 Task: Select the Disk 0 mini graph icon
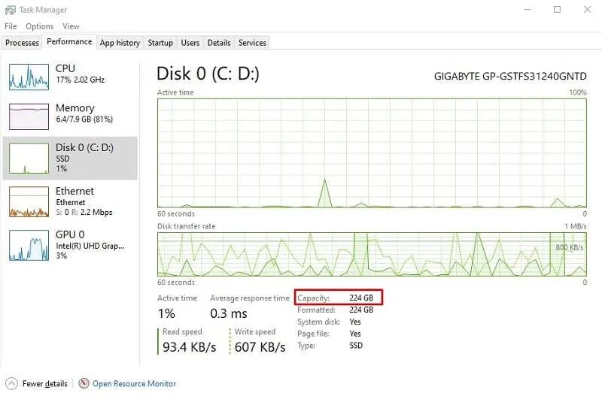29,159
